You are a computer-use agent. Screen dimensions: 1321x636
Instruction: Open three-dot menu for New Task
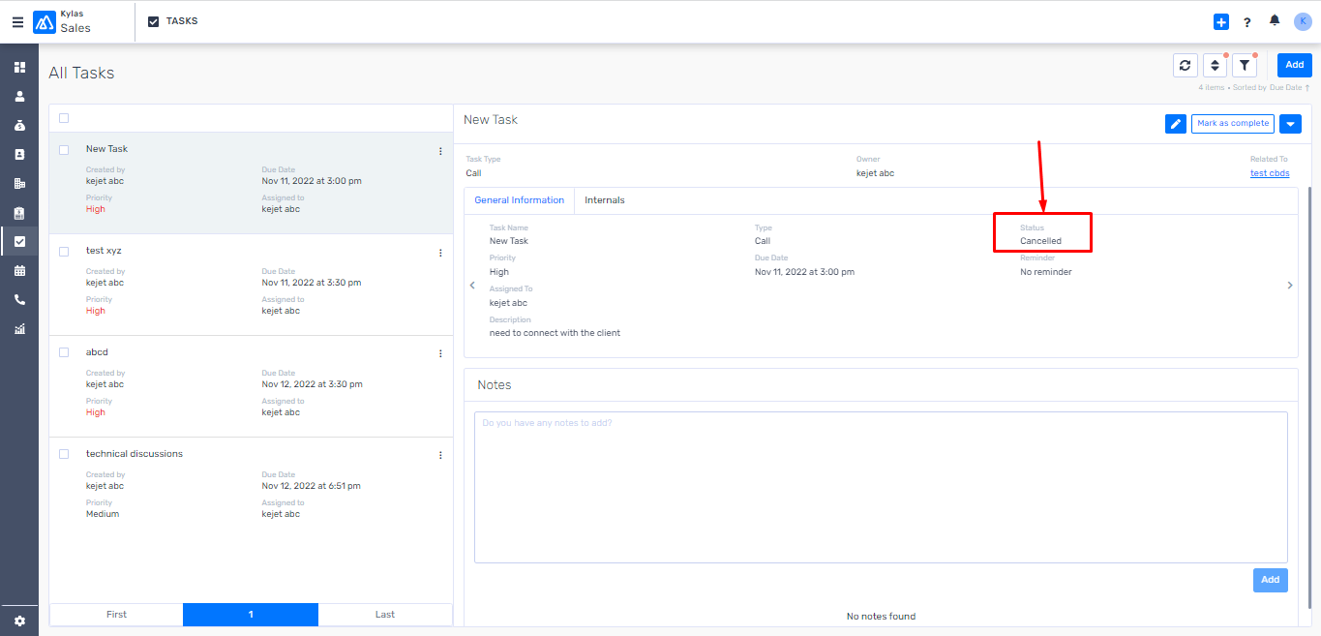coord(440,151)
